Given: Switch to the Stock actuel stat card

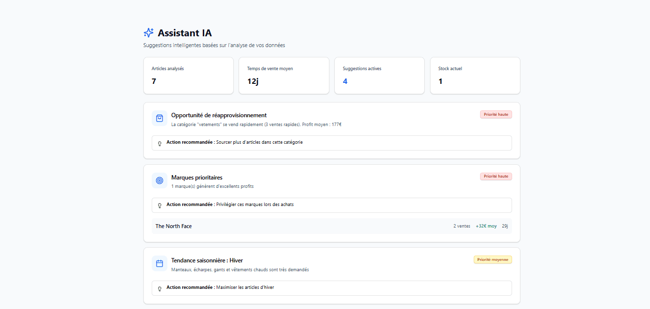Looking at the screenshot, I should coord(475,76).
